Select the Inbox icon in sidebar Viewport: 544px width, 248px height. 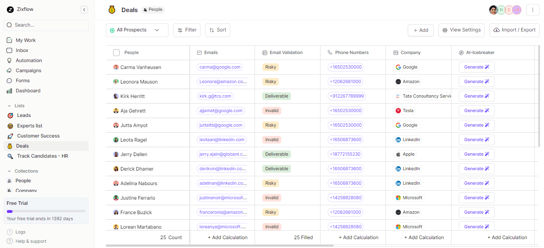click(9, 50)
